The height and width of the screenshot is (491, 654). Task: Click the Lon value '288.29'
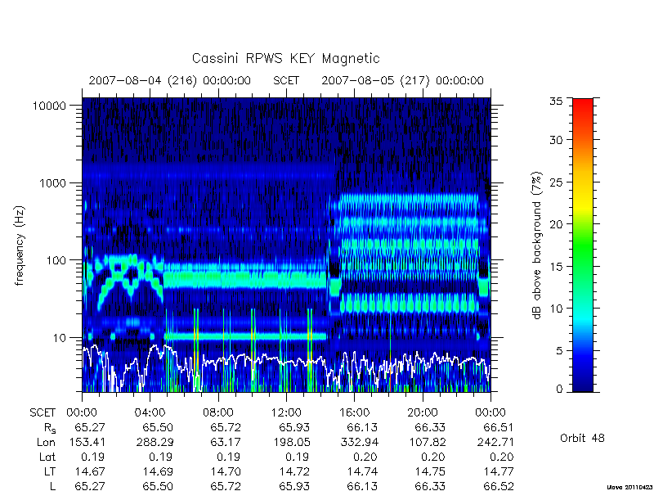pyautogui.click(x=155, y=442)
